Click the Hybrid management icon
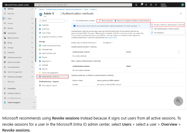187x133 pixels. (x=5, y=72)
